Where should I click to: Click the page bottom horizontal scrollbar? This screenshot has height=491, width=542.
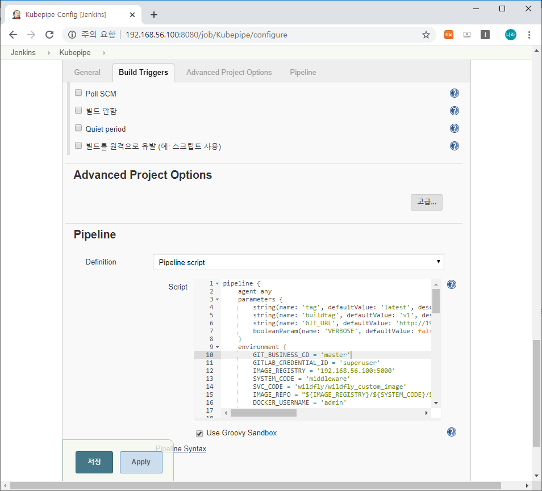(256, 485)
